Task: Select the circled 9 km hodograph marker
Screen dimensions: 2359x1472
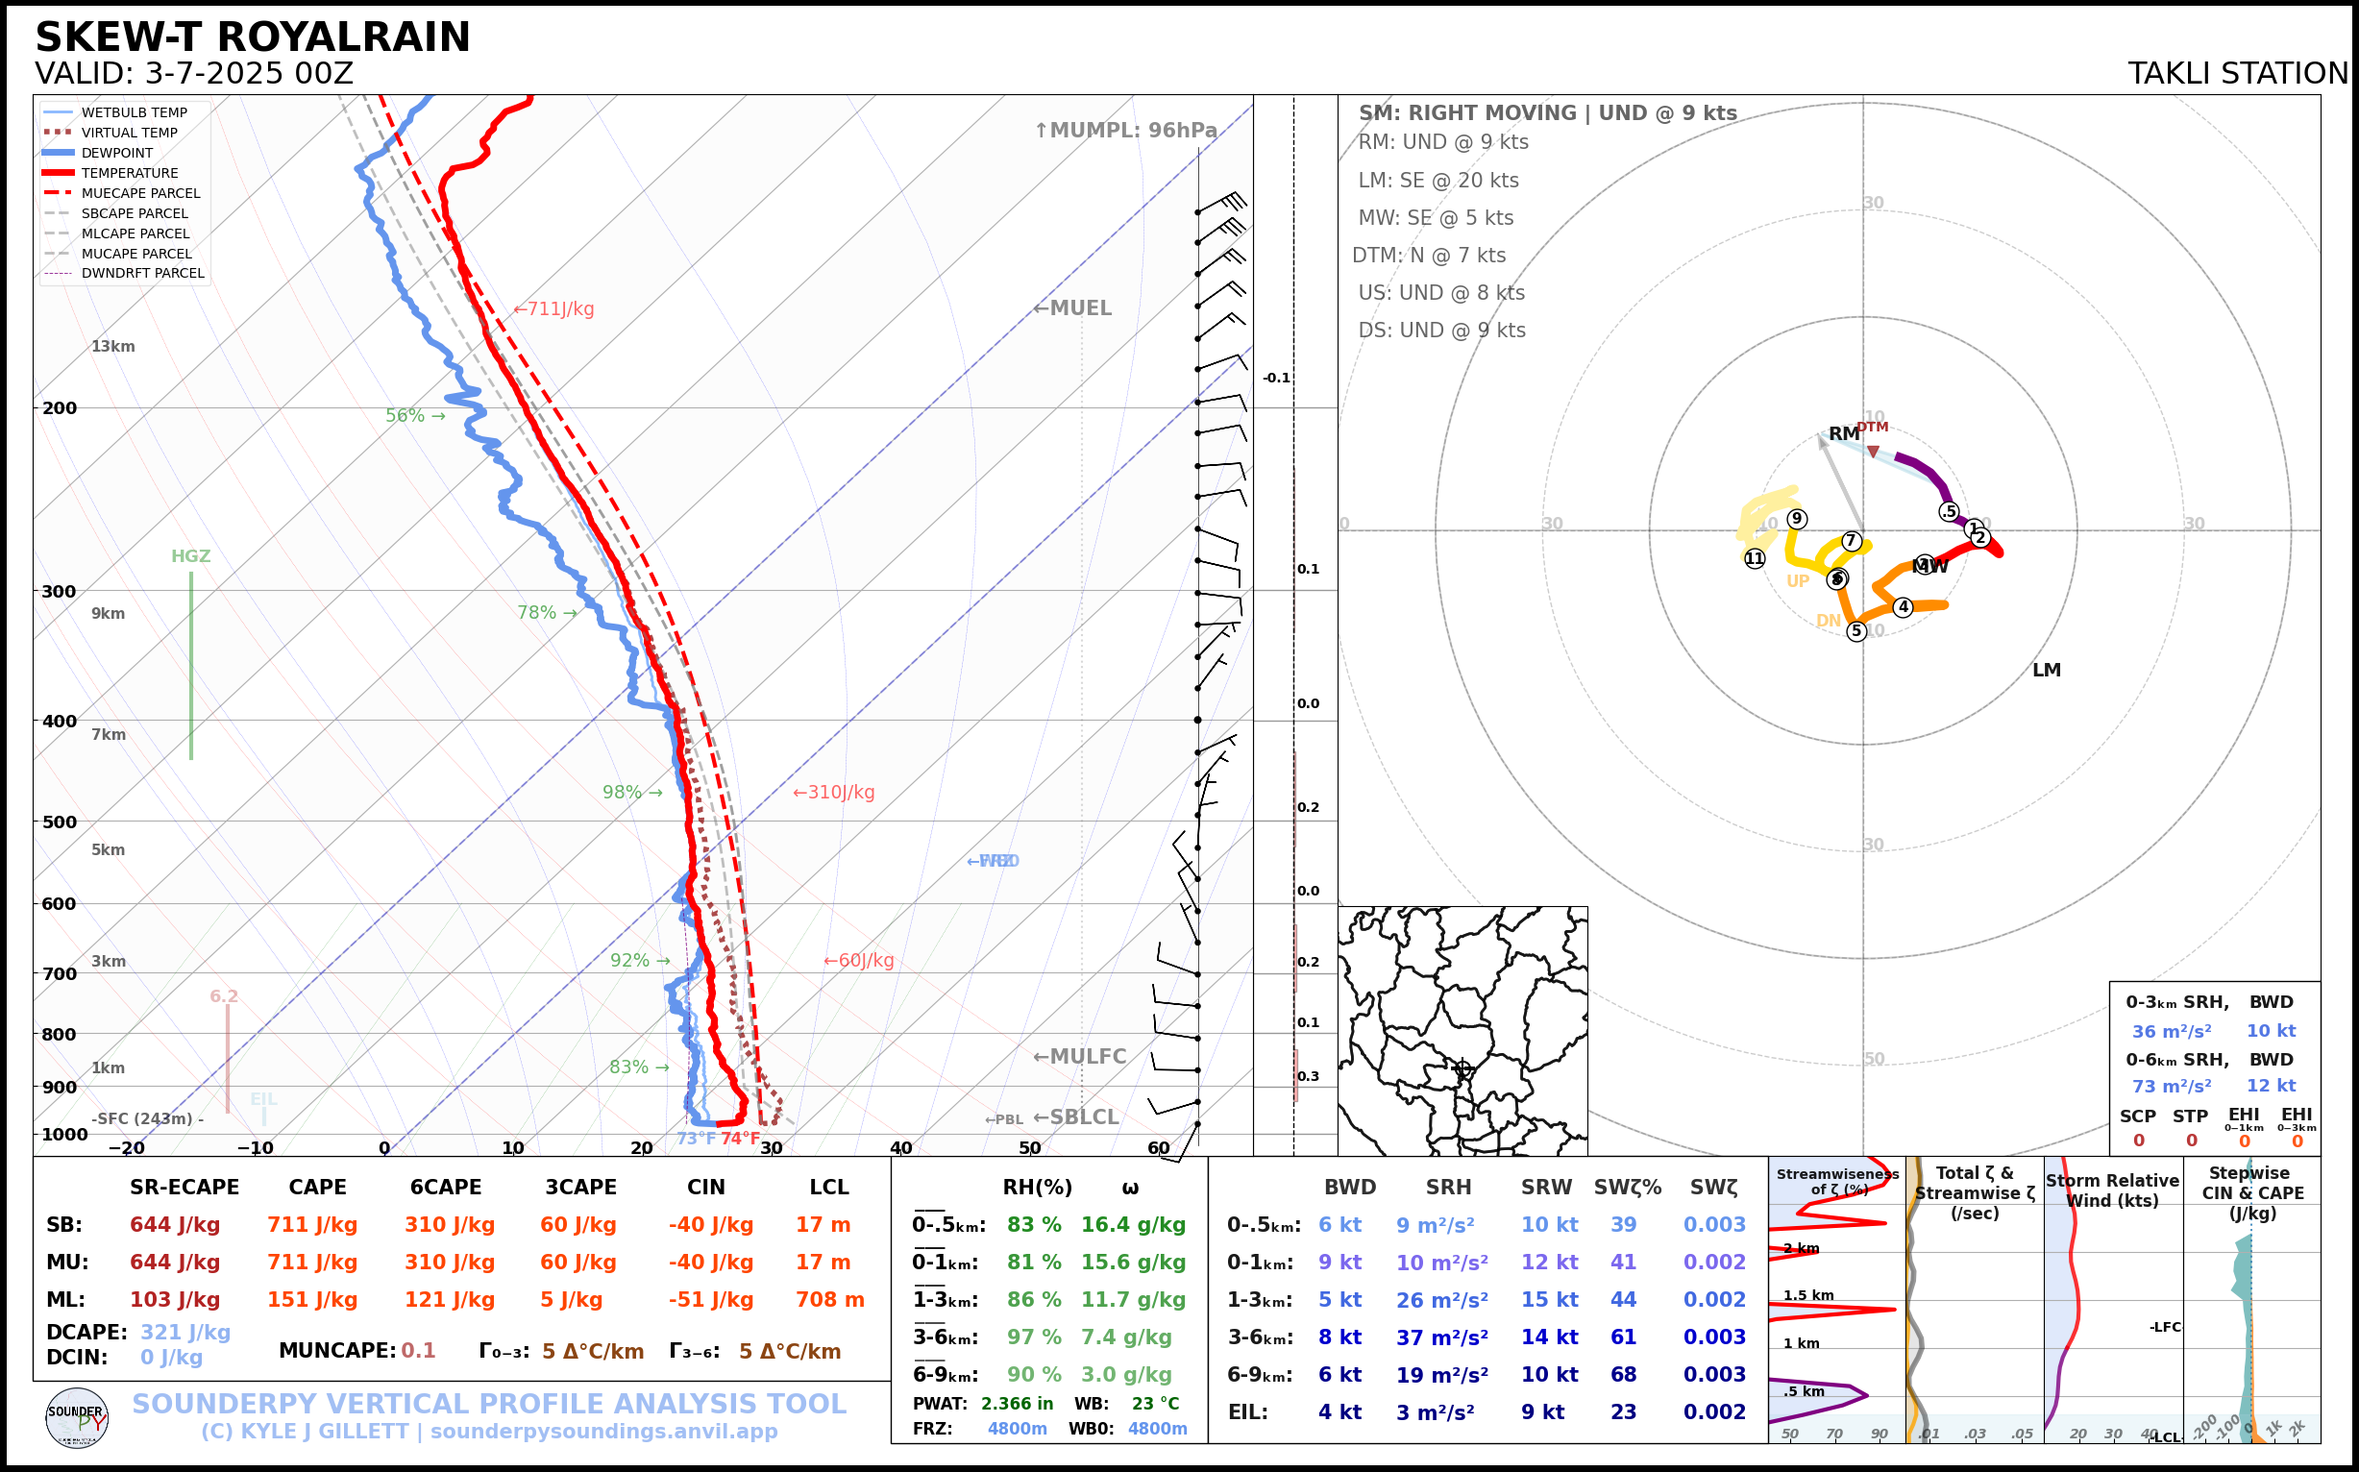Action: click(1796, 519)
